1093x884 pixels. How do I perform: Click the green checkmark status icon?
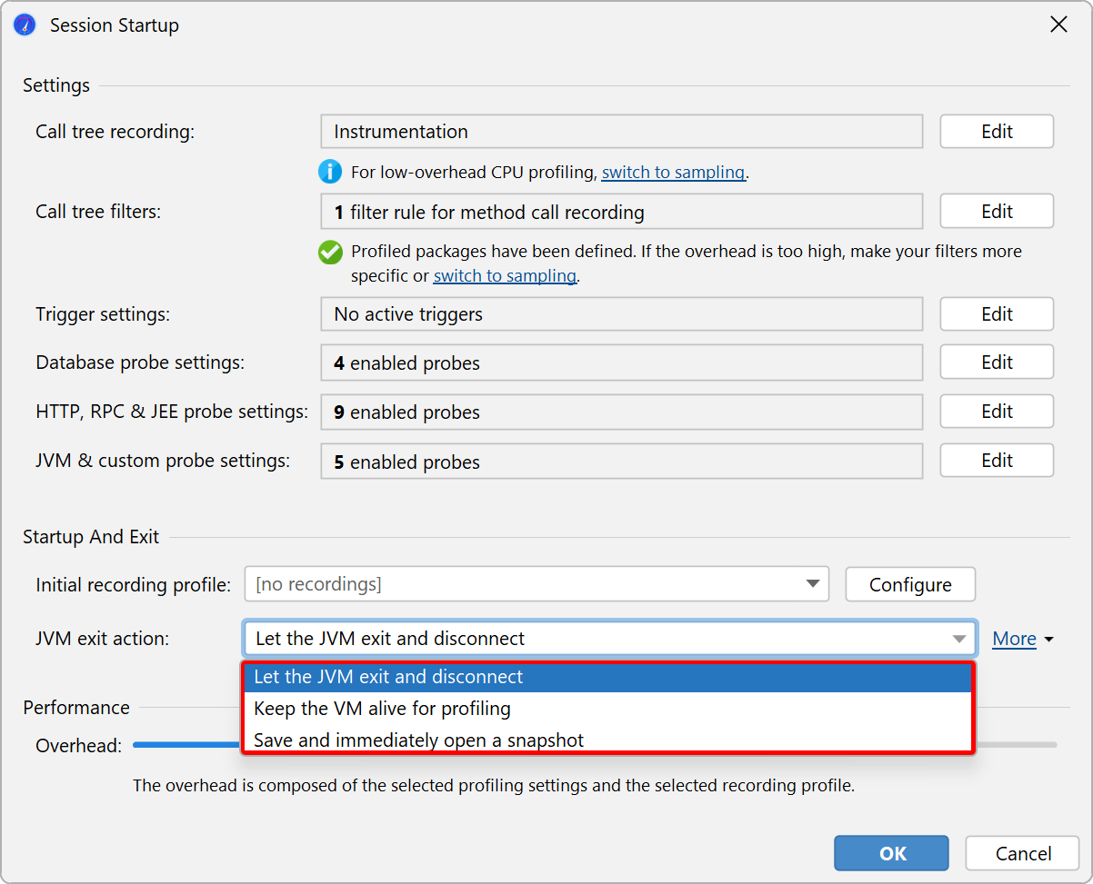pyautogui.click(x=330, y=253)
